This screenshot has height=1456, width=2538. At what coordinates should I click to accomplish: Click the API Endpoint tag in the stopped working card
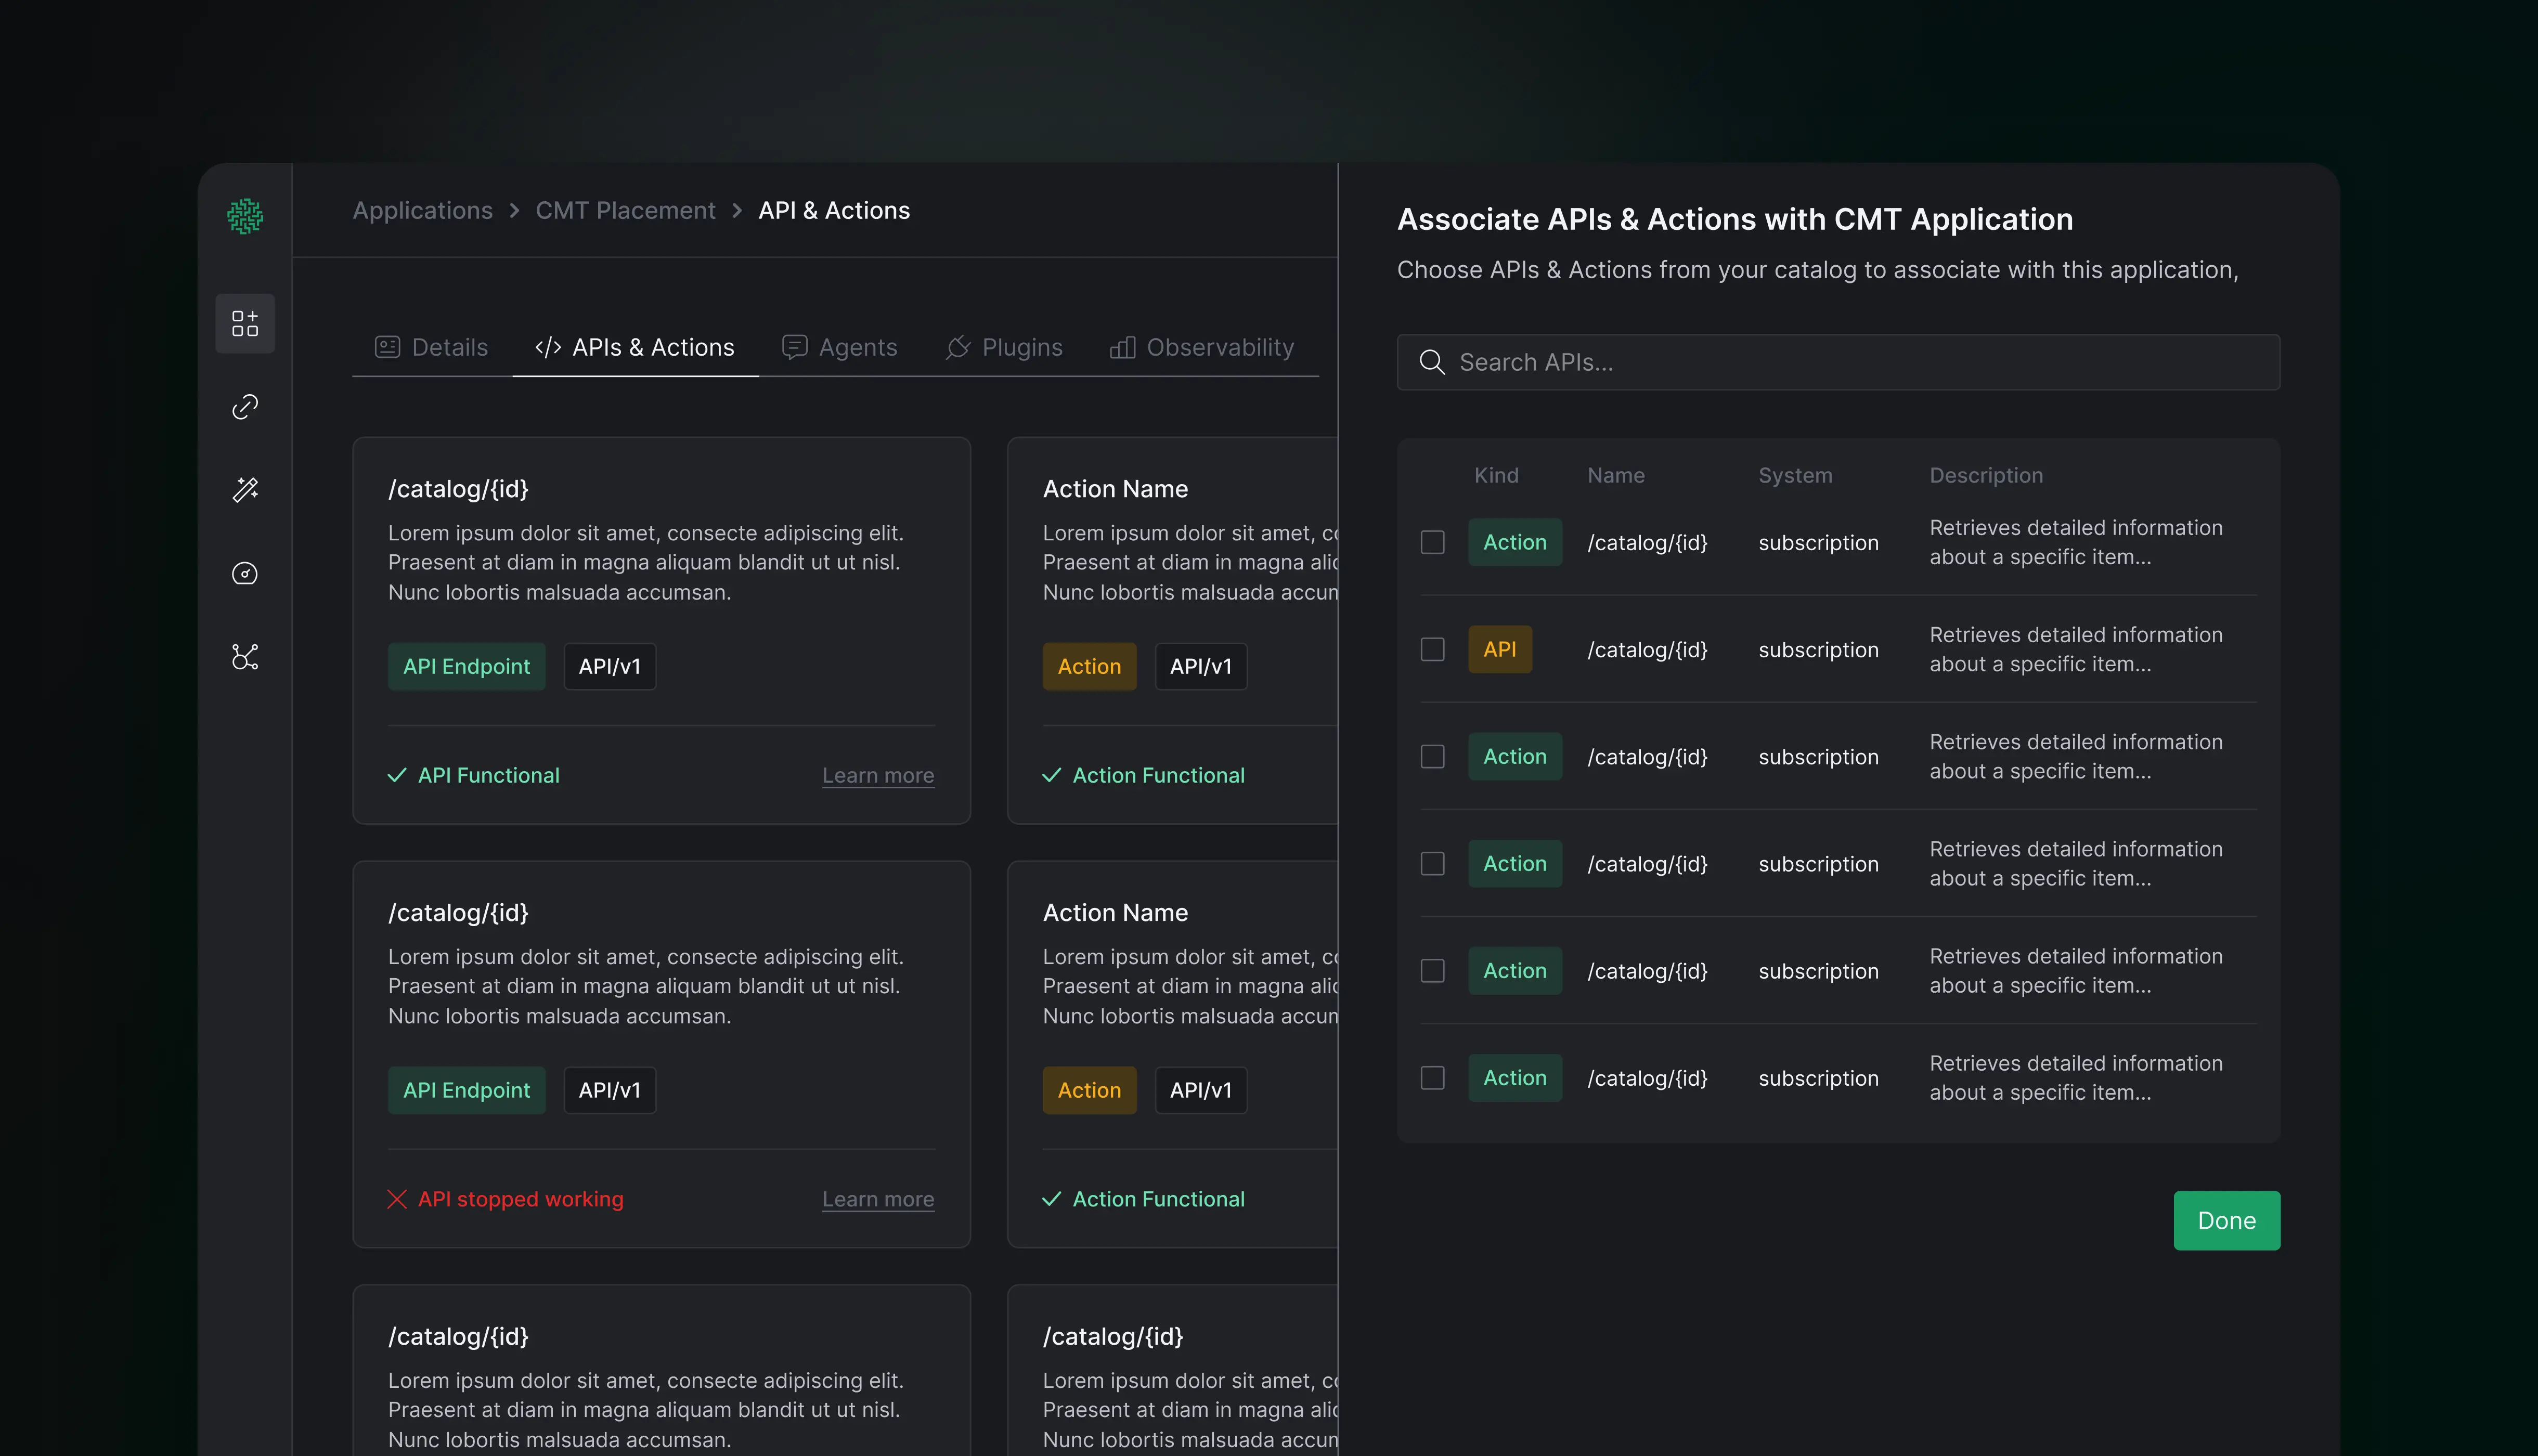pyautogui.click(x=467, y=1090)
